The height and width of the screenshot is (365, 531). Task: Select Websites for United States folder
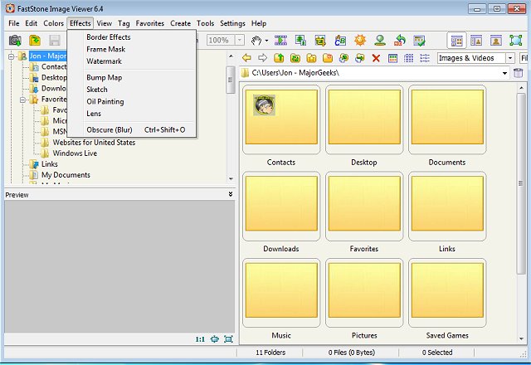[94, 142]
